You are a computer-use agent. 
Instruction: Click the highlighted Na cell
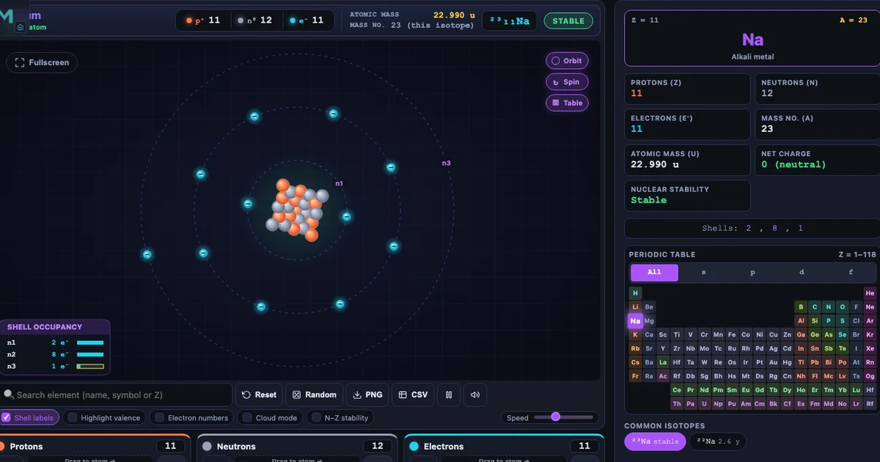pyautogui.click(x=635, y=320)
